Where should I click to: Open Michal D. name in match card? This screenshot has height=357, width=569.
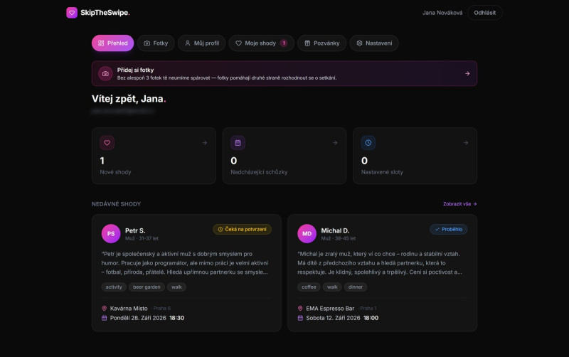[335, 230]
